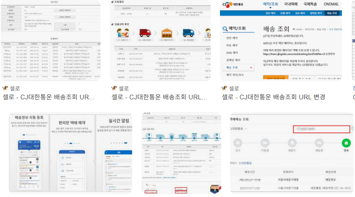355x197 pixels.
Task: Click 셀로 favicon above title ending 'UR...'
Action: click(x=5, y=88)
